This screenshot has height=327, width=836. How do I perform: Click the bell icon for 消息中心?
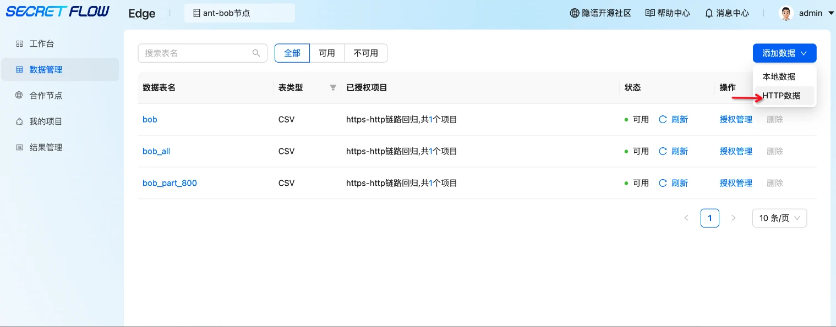[709, 13]
